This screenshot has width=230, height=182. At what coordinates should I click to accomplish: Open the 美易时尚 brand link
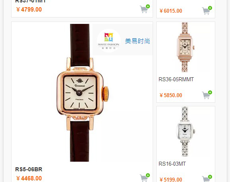point(138,41)
